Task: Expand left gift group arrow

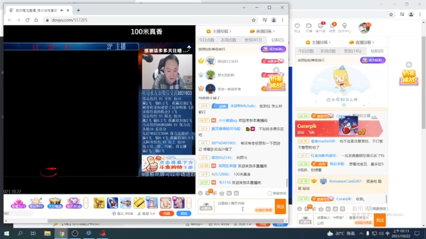Action: click(86, 203)
